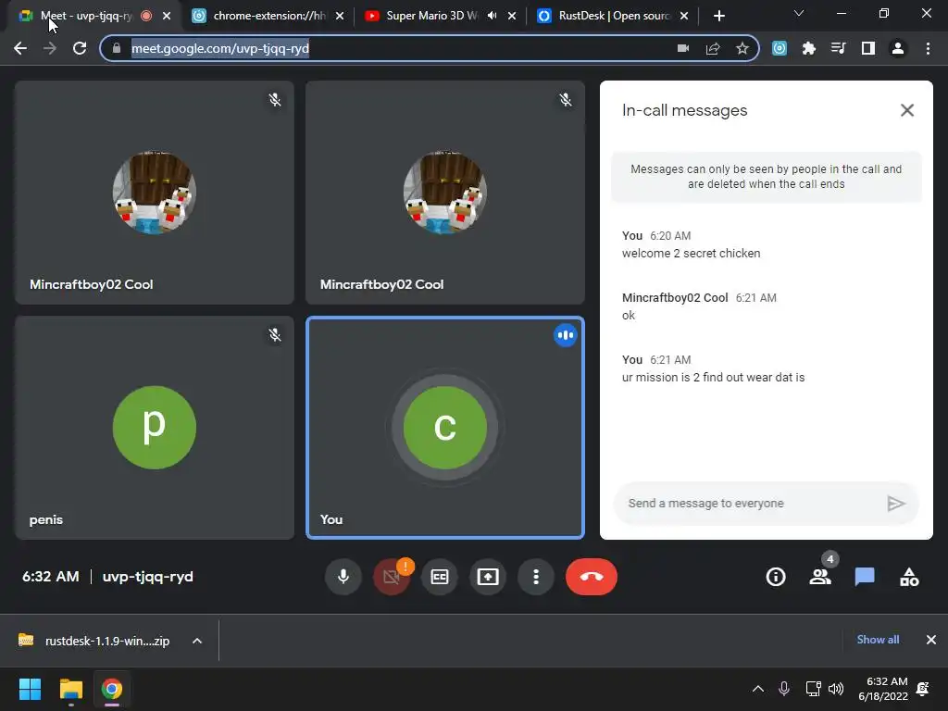The height and width of the screenshot is (711, 948).
Task: Open a new browser tab
Action: 718,16
